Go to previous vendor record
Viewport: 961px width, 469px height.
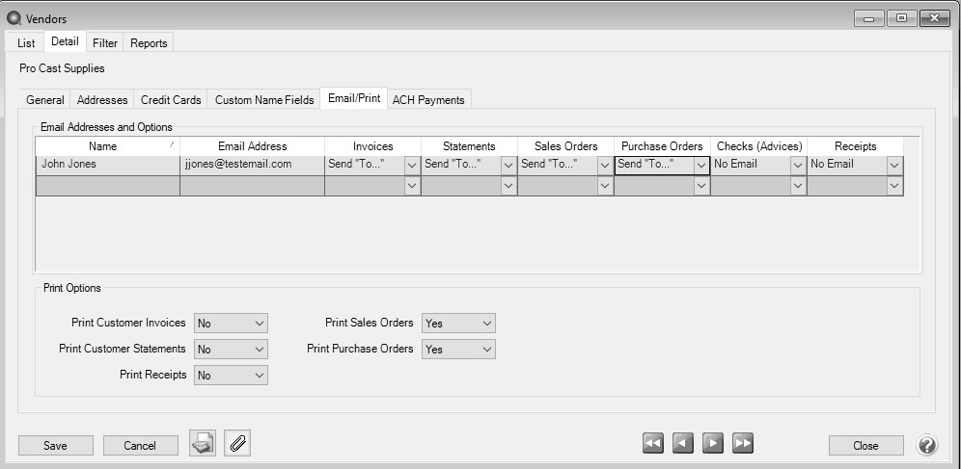(683, 443)
